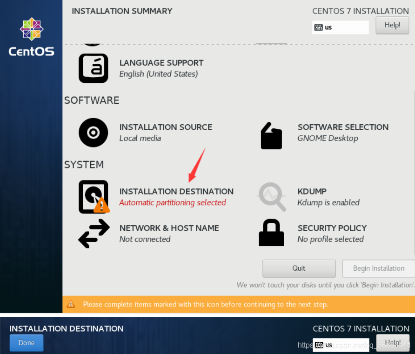Click us keyboard layout field in Installation Destination

(341, 345)
